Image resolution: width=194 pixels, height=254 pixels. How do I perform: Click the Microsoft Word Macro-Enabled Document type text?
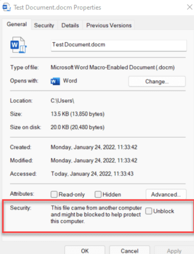tap(113, 67)
